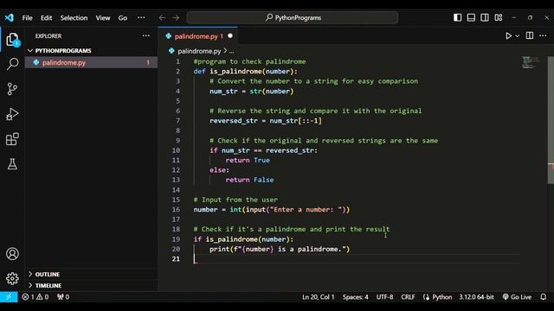Viewport: 554px width, 311px height.
Task: Click the editor vertical scrollbar
Action: 551,120
